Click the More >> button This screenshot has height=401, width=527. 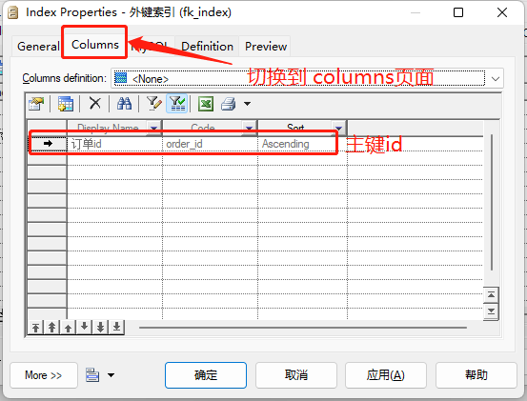point(44,375)
